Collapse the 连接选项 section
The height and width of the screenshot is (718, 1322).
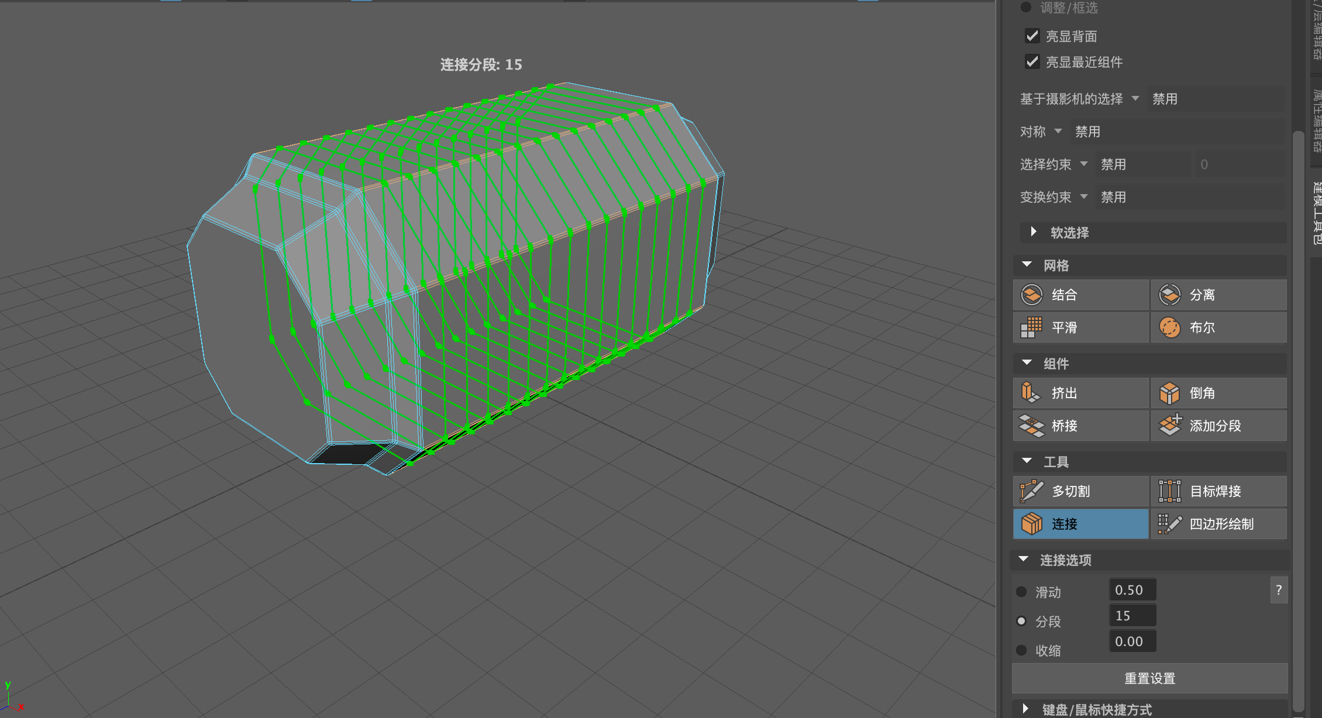pos(1024,560)
